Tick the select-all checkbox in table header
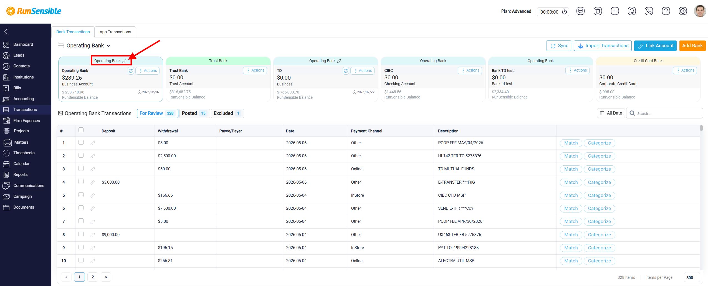Viewport: 708px width, 286px height. pyautogui.click(x=81, y=130)
